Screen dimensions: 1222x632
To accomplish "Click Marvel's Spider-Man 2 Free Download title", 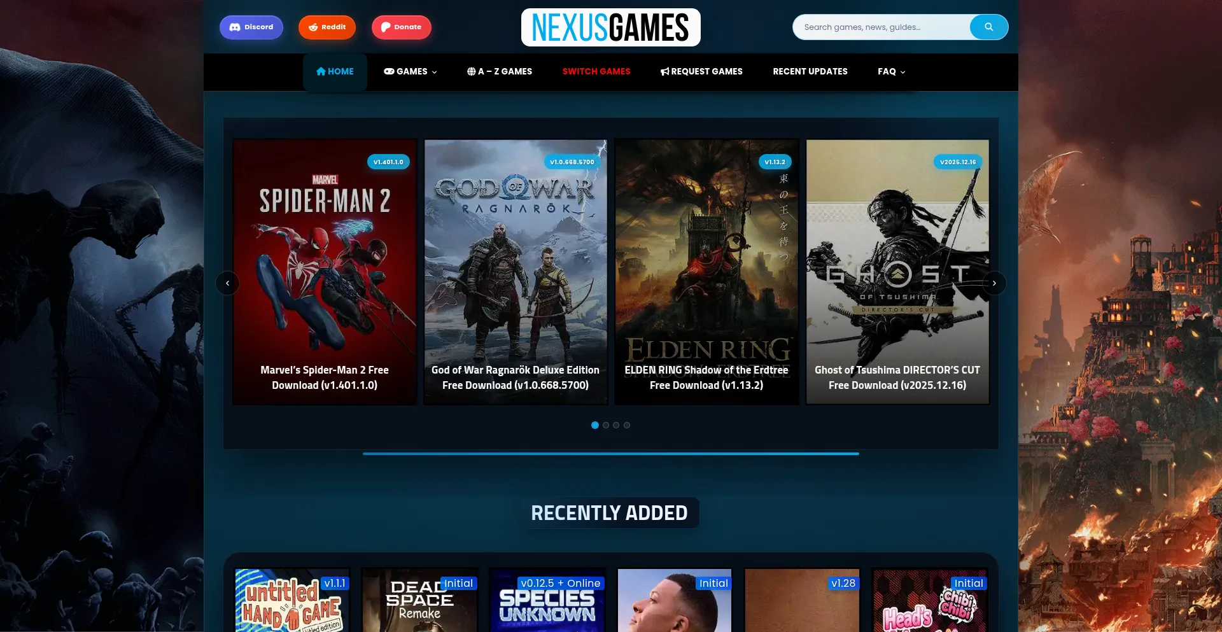I will point(325,377).
